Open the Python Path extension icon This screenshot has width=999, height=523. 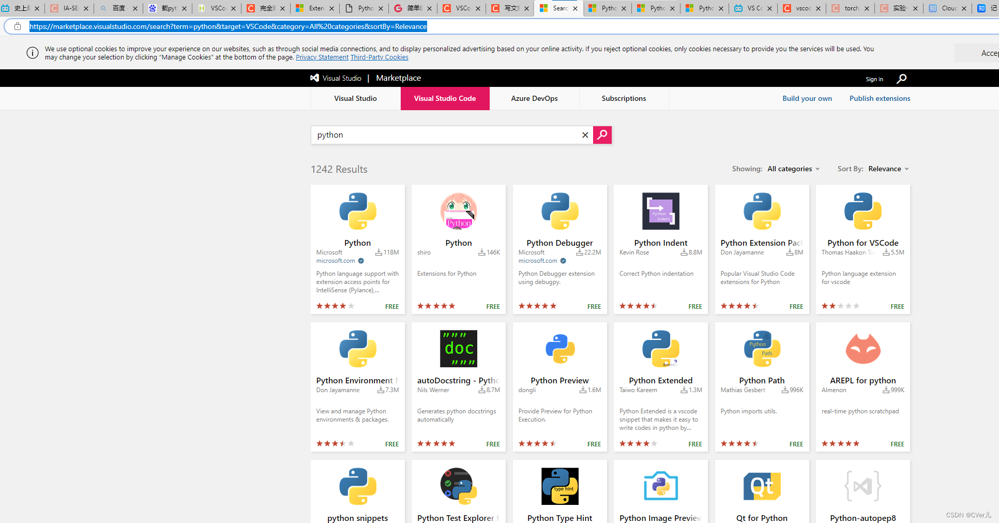[762, 349]
